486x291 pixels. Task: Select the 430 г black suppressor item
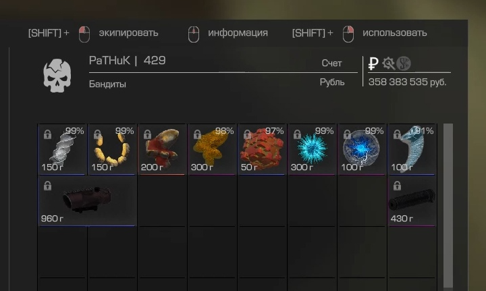(x=412, y=201)
